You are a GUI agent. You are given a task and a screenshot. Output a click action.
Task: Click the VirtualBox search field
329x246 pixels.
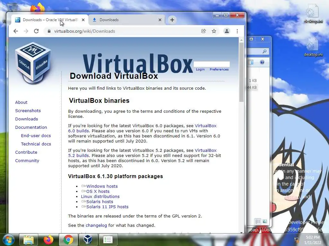point(211,64)
